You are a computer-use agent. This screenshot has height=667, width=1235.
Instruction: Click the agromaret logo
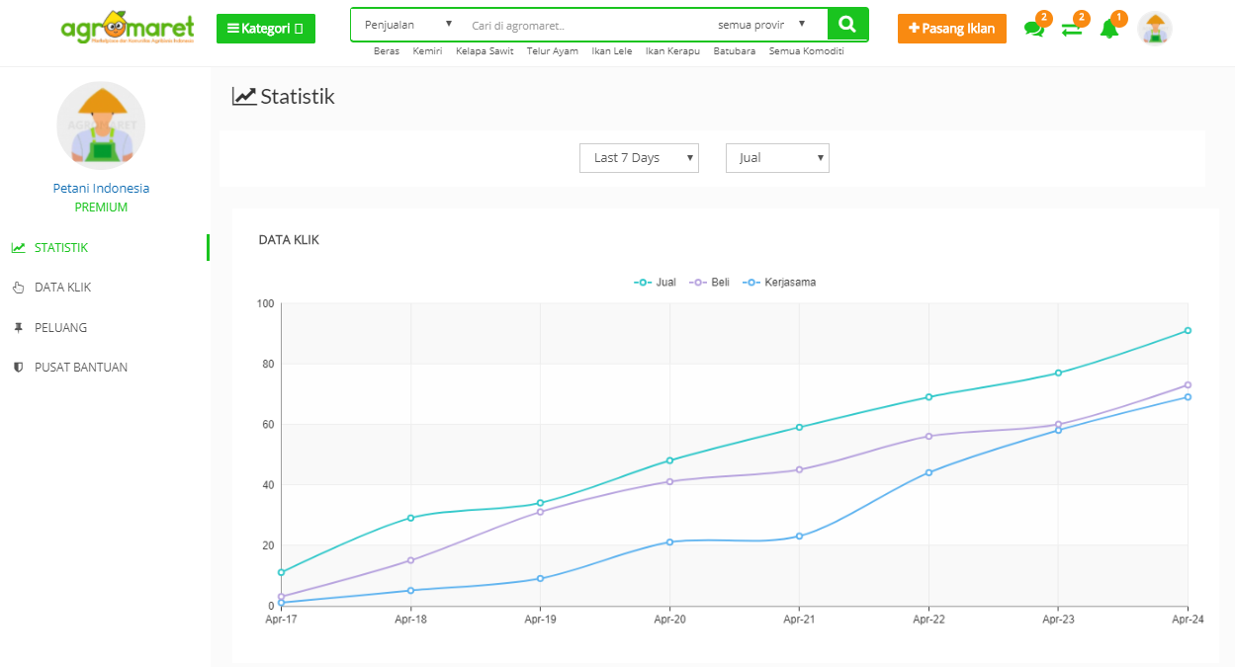(x=128, y=29)
